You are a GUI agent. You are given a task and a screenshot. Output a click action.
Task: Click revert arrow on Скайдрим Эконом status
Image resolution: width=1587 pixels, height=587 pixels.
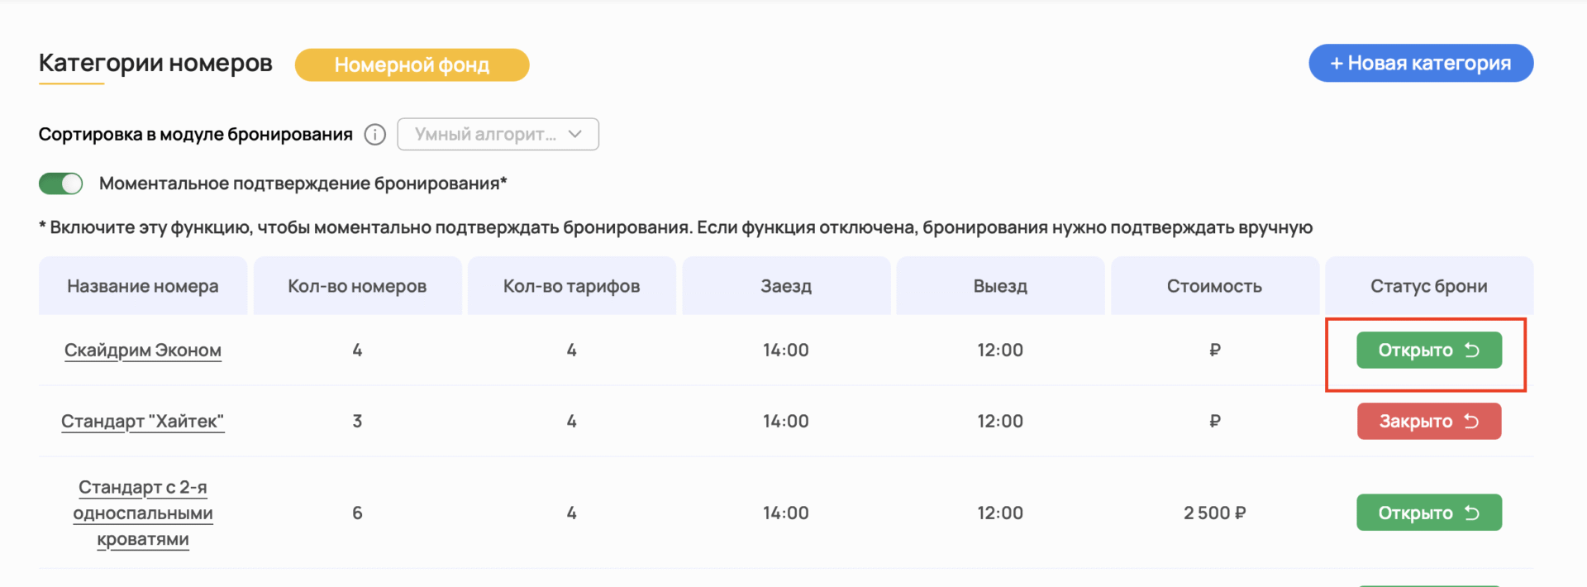tap(1472, 351)
